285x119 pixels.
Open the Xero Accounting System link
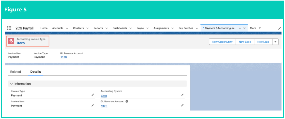[x=104, y=96]
